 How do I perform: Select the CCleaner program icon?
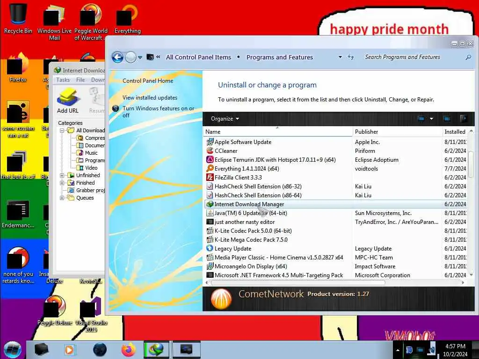[x=210, y=151]
